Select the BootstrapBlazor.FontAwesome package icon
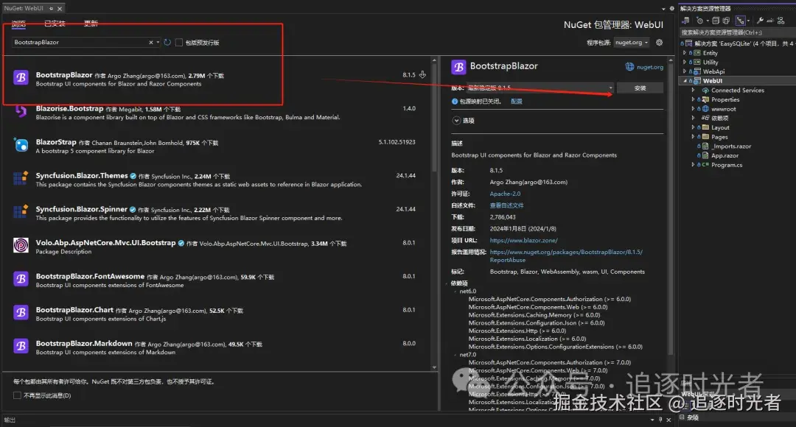Viewport: 796px width, 427px height. pos(21,279)
